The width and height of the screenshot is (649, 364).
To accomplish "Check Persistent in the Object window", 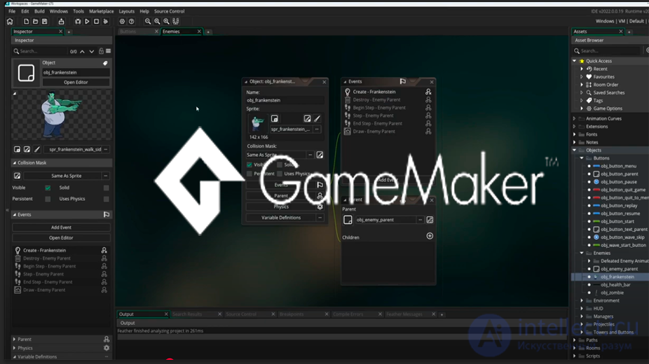I will [250, 174].
